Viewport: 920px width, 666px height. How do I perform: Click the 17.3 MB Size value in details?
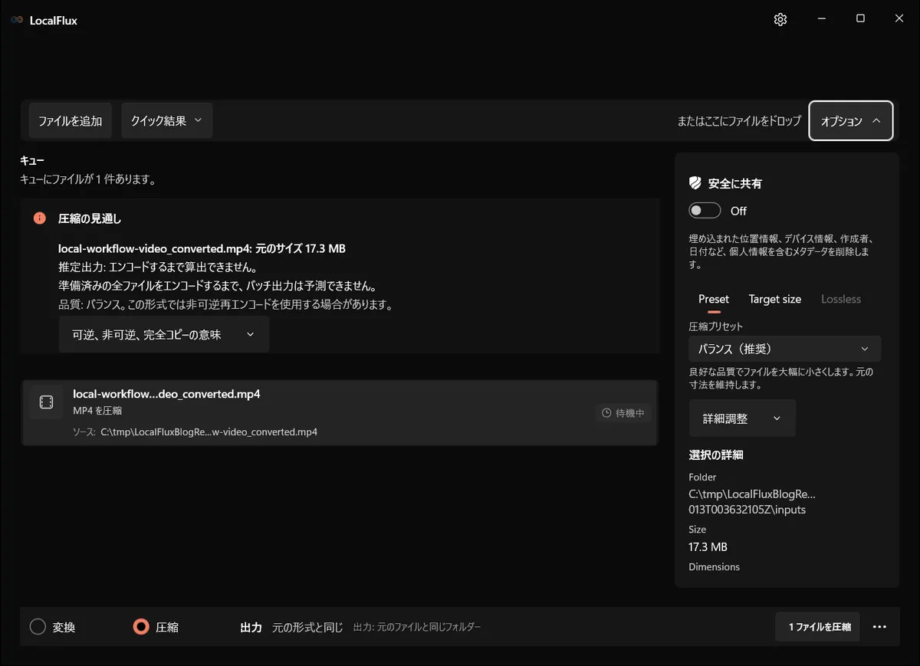[x=708, y=547]
